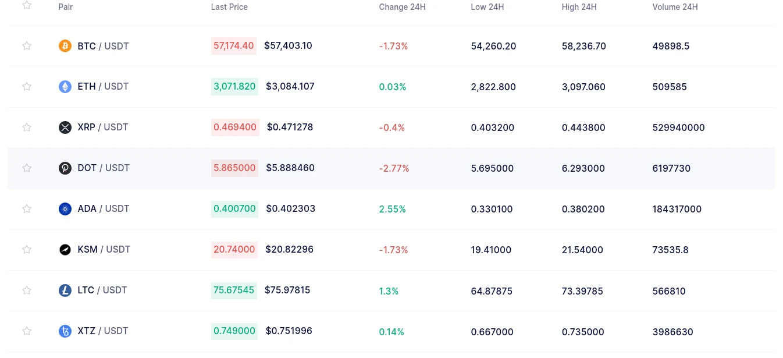Viewport: 783px width, 358px height.
Task: Click the 0.14% change for XTZ
Action: (x=392, y=332)
